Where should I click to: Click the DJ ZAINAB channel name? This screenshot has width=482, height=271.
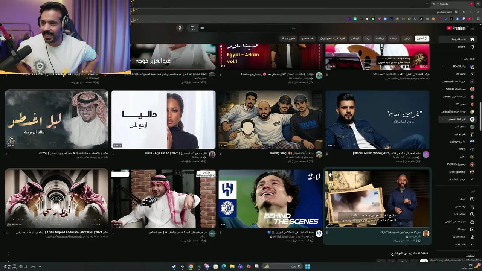click(x=93, y=78)
